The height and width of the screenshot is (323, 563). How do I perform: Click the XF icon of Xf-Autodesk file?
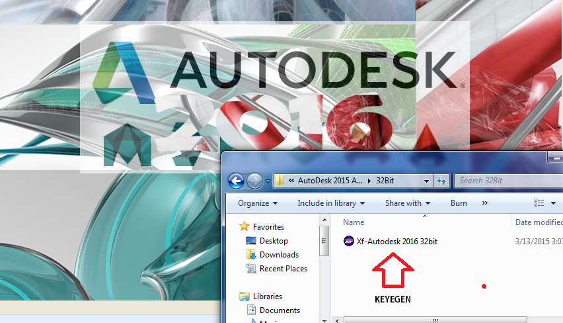pyautogui.click(x=349, y=241)
